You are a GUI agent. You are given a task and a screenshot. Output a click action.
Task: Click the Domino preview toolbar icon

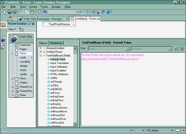(103, 12)
